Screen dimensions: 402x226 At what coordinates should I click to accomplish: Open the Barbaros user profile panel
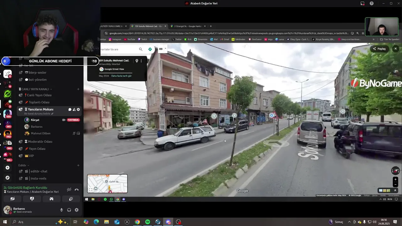tap(19, 210)
